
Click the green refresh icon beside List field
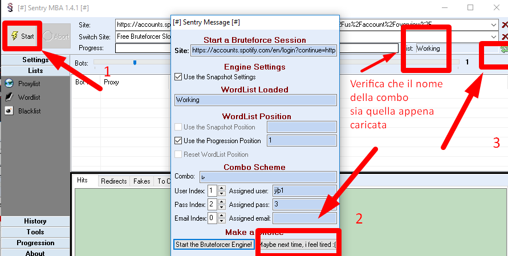coord(504,49)
